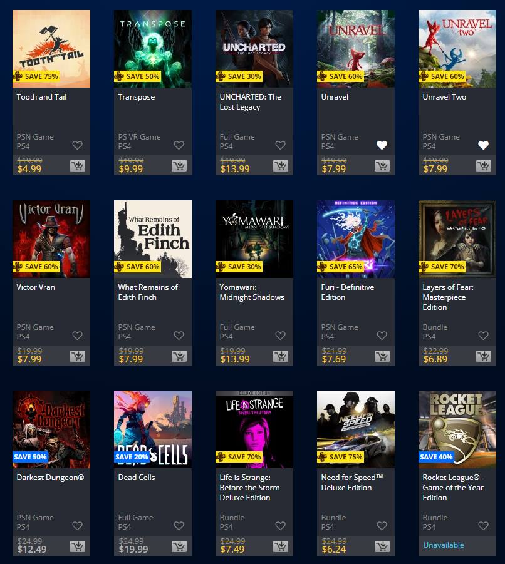The width and height of the screenshot is (505, 564).
Task: Add Furi - Definitive Edition to cart
Action: tap(382, 356)
